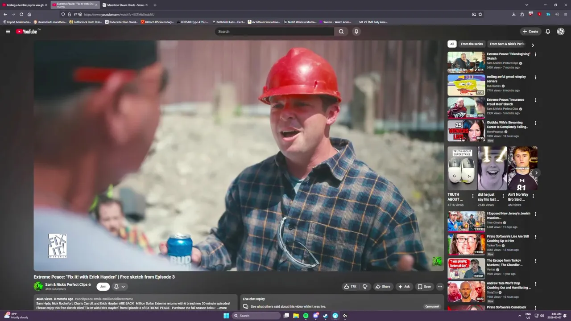
Task: Open the account avatar menu
Action: click(561, 31)
